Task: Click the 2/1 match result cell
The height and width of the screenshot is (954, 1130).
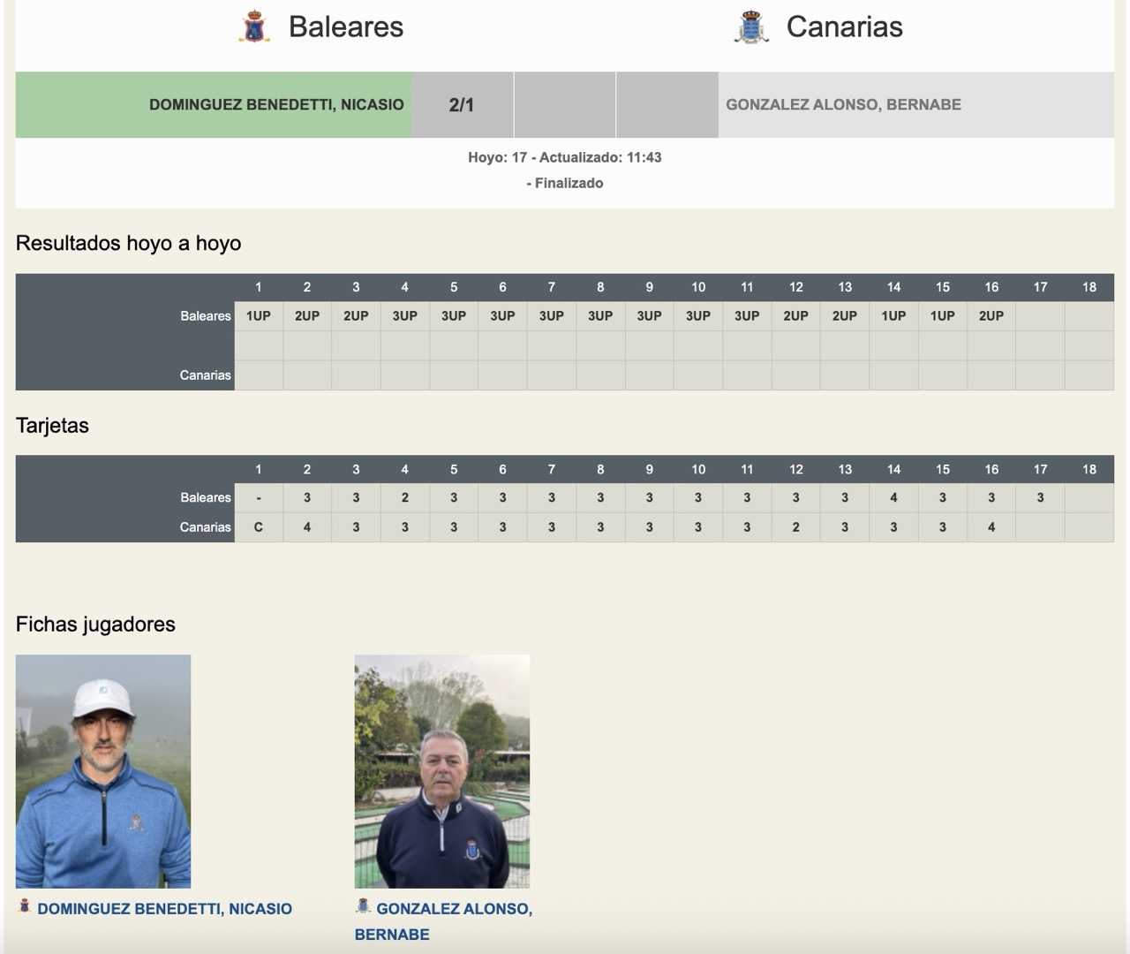Action: tap(462, 104)
